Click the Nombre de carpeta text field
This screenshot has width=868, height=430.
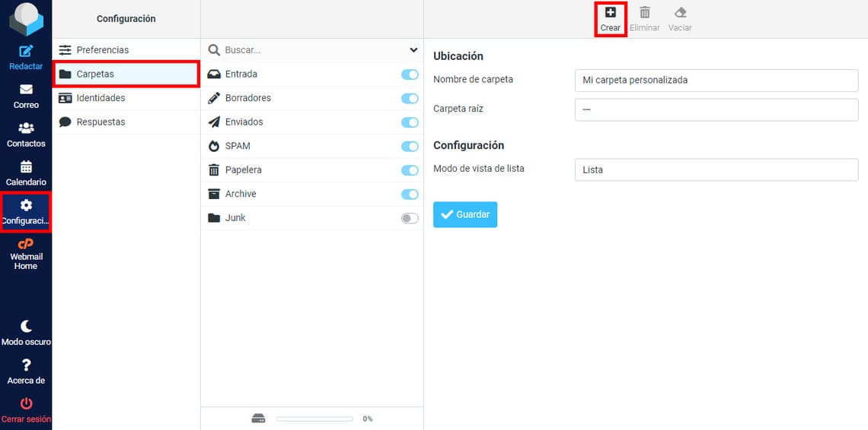point(716,80)
